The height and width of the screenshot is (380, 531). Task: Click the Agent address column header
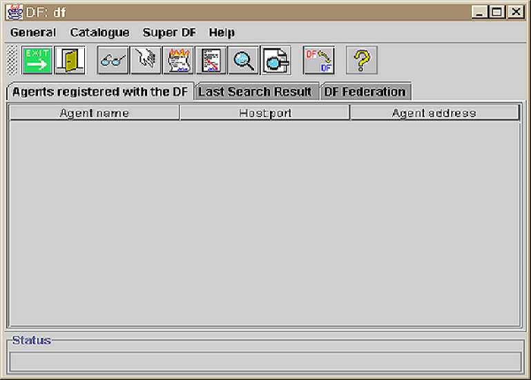tap(434, 113)
